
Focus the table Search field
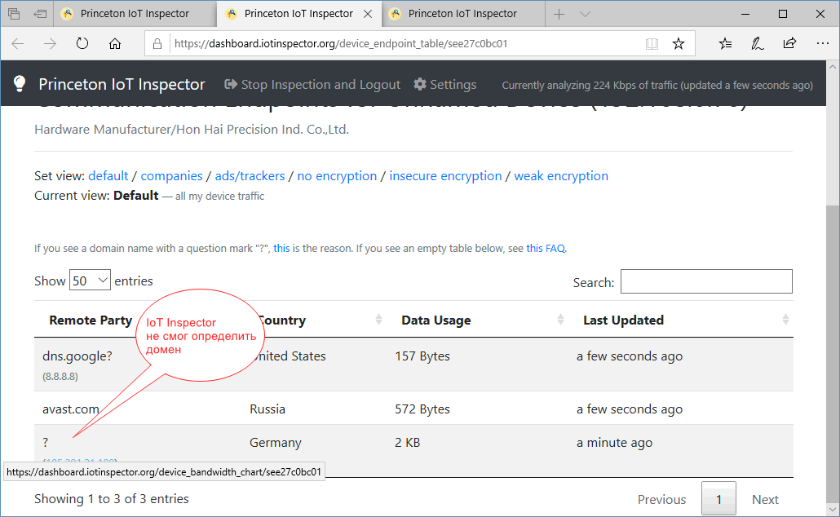tap(706, 281)
